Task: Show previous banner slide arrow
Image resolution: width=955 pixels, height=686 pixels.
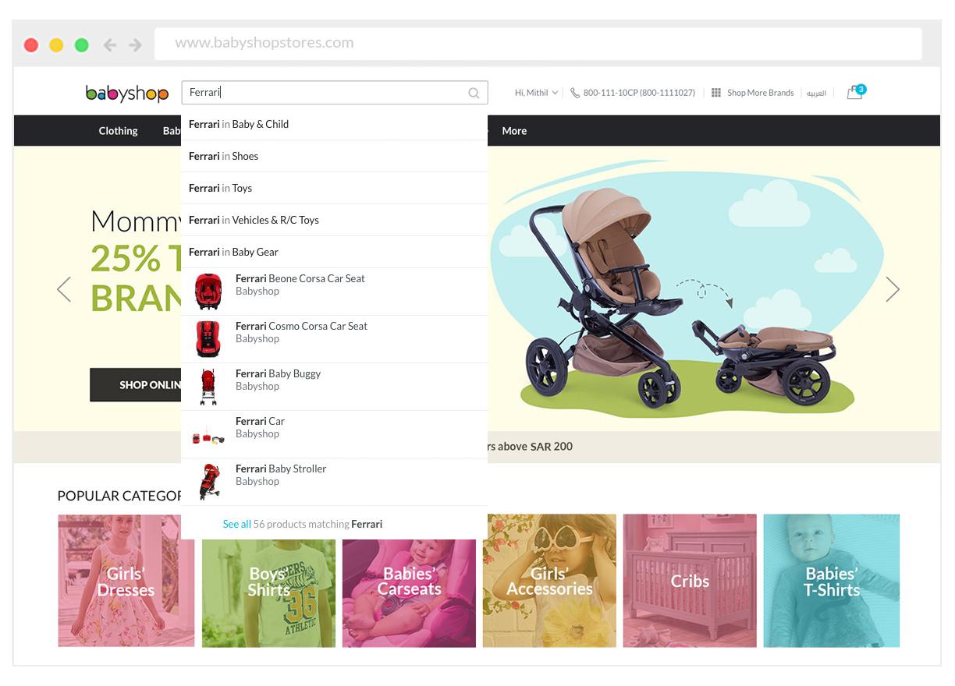Action: click(x=64, y=289)
